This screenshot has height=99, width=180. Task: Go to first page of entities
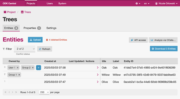[x=5, y=92]
